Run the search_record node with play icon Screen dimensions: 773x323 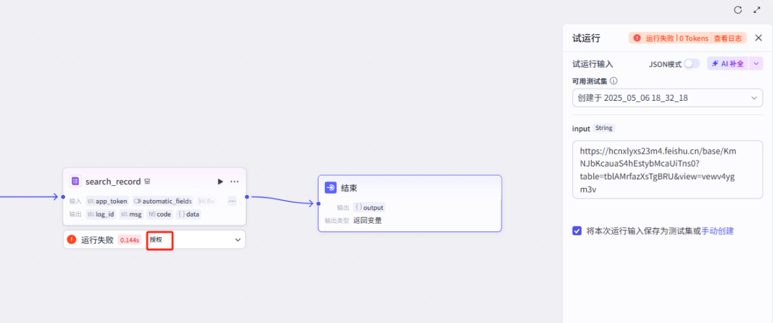(x=220, y=182)
